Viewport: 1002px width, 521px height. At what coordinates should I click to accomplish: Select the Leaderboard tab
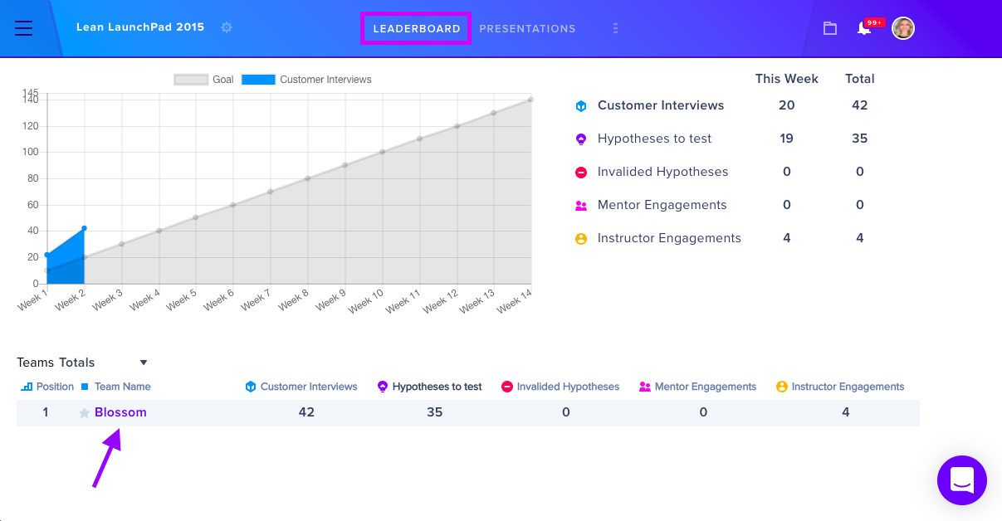point(417,28)
